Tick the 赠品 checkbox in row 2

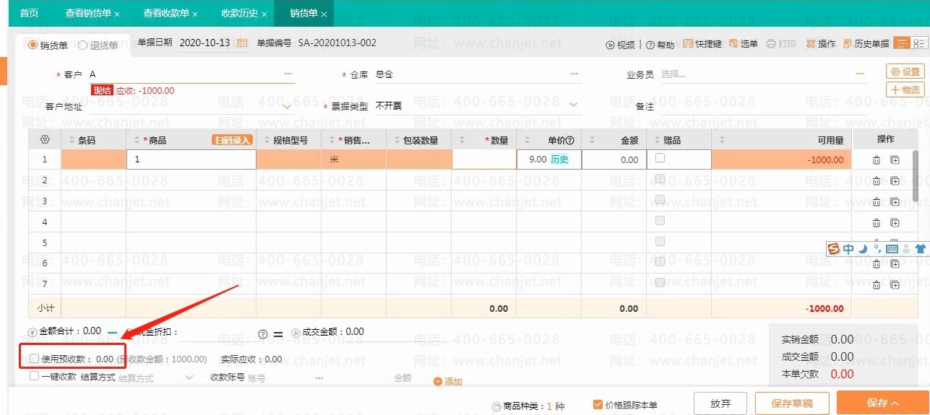660,179
